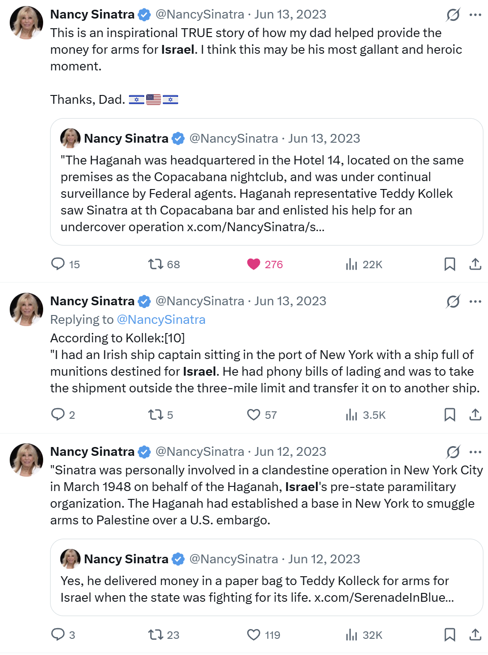Open Nancy Sinatra profile name on third tweet

click(92, 452)
